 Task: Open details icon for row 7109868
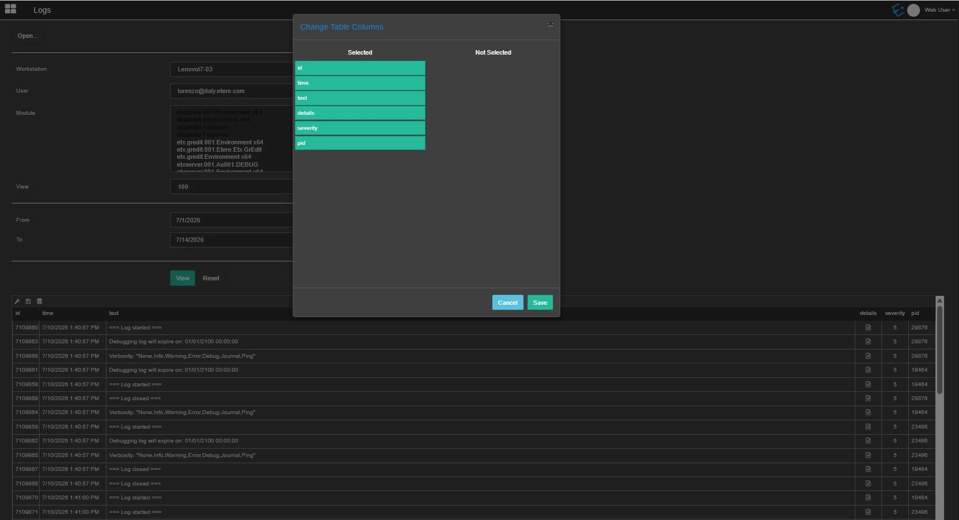coord(868,484)
